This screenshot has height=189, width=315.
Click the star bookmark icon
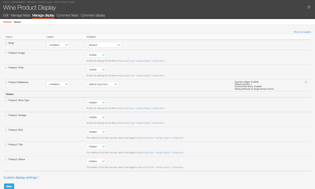point(309,7)
